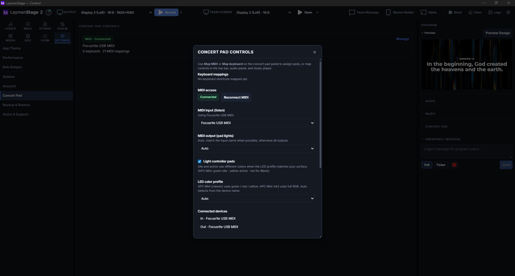
Task: Open About & Support settings
Action: (36, 114)
